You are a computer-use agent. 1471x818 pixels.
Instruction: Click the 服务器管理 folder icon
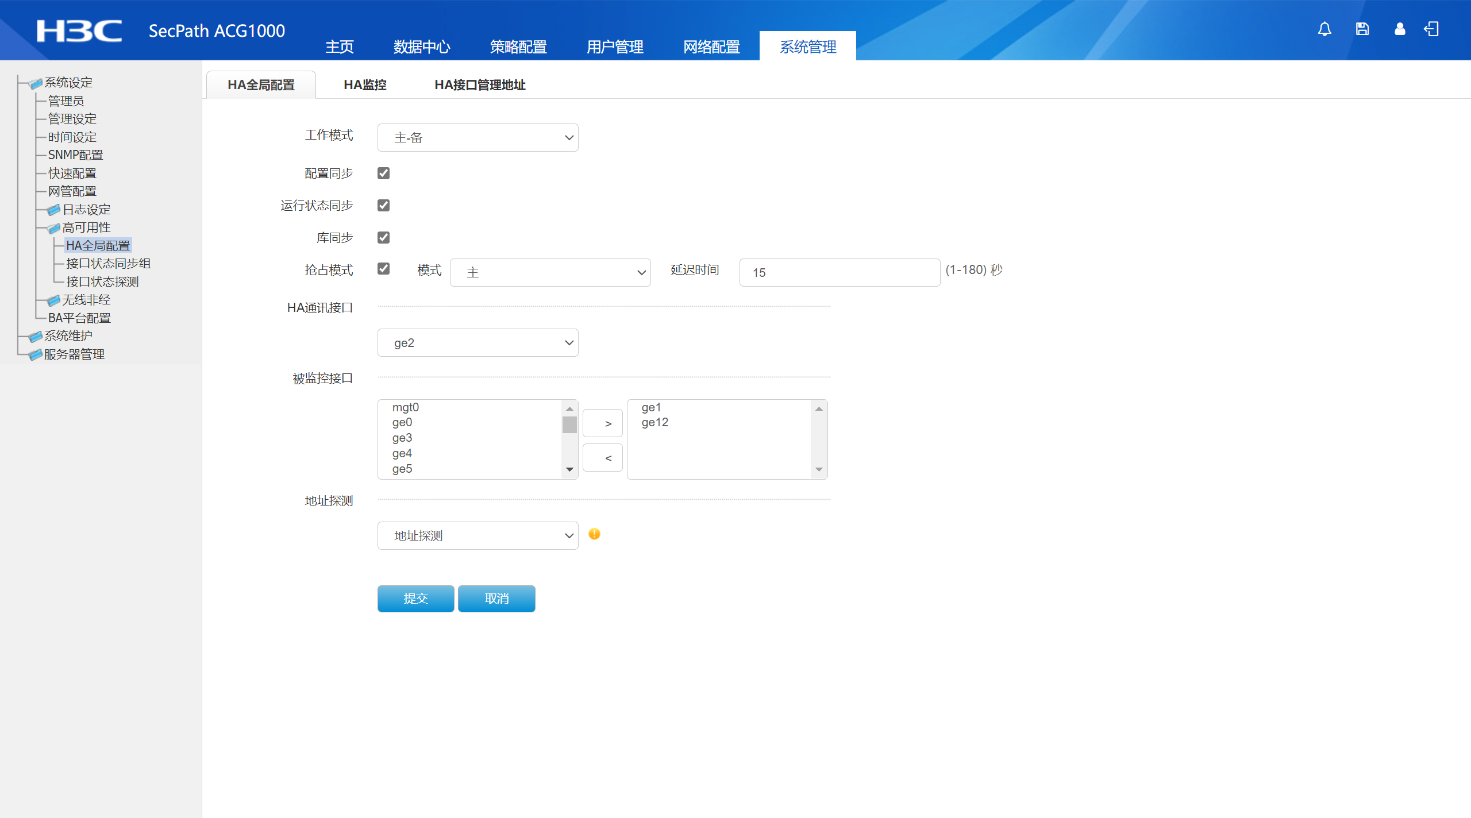pos(36,354)
